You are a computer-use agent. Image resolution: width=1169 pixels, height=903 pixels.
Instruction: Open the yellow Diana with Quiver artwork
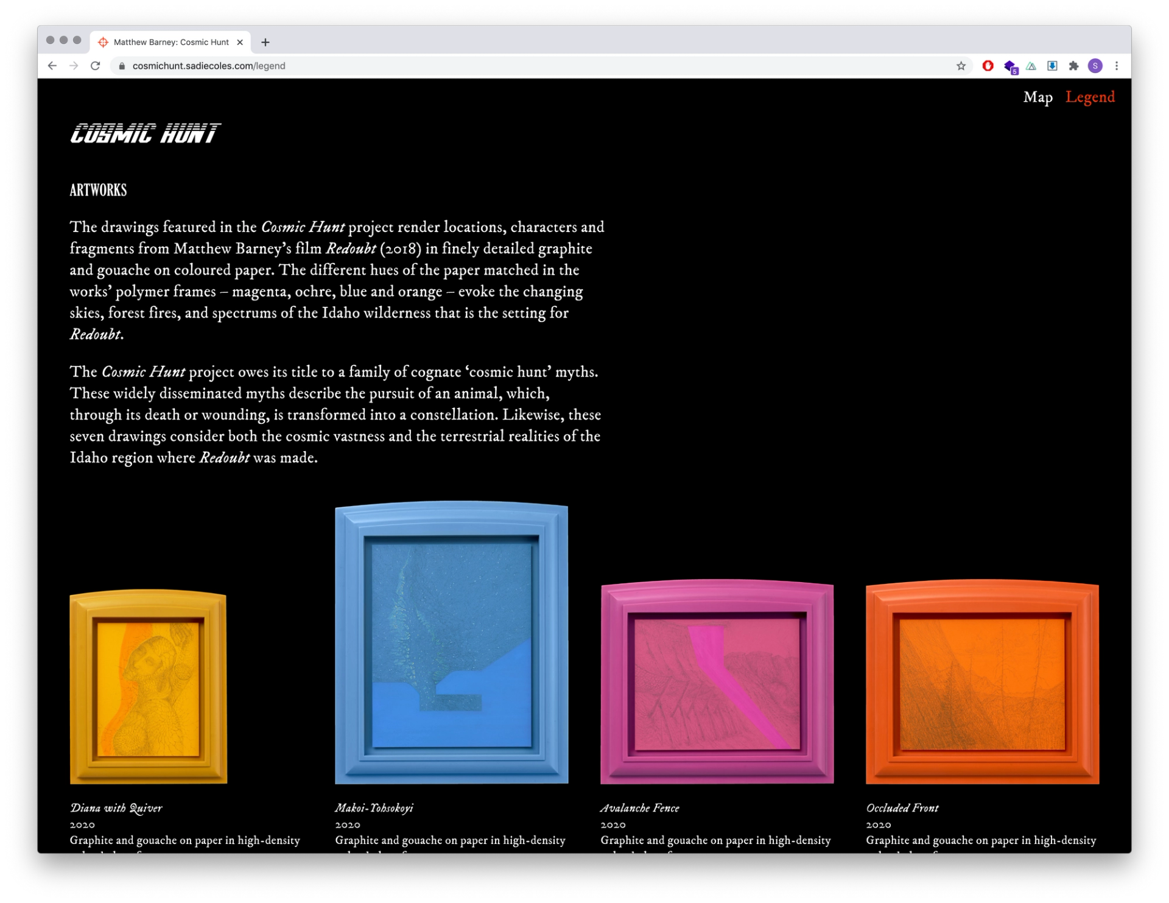[148, 687]
